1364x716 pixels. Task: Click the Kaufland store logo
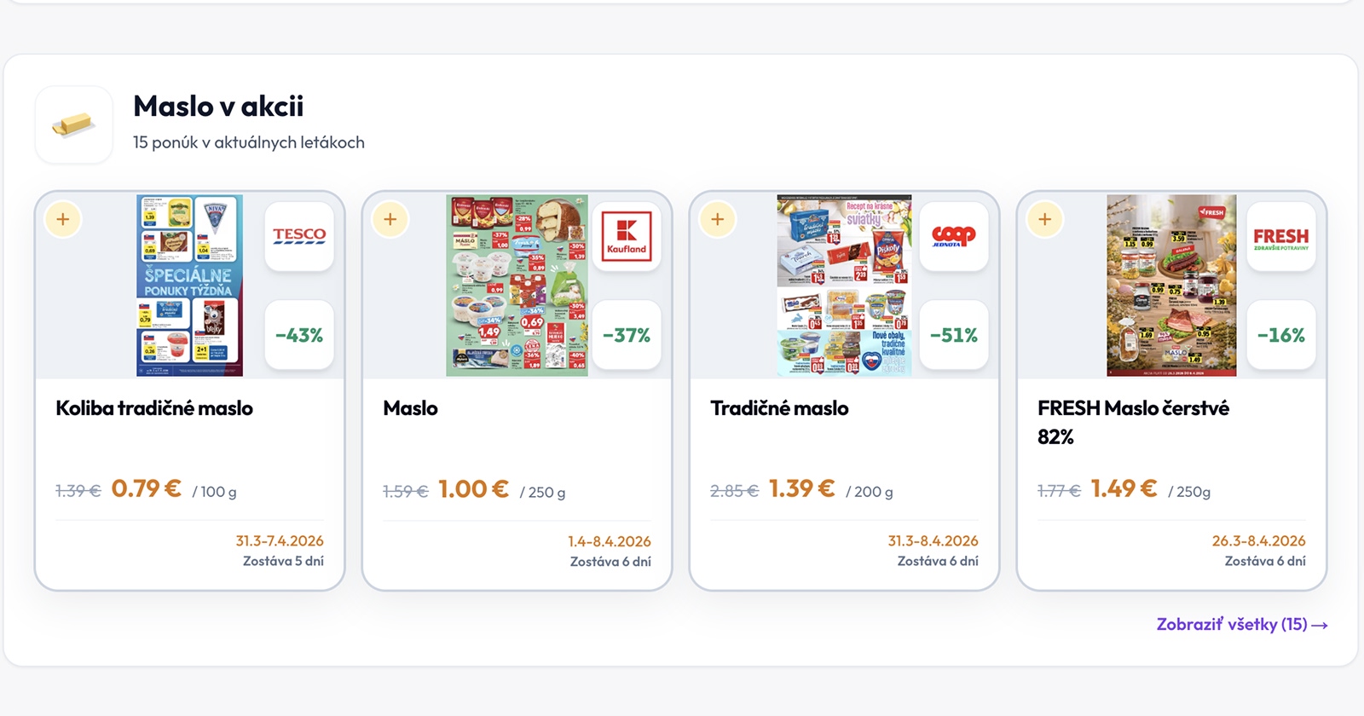coord(627,236)
